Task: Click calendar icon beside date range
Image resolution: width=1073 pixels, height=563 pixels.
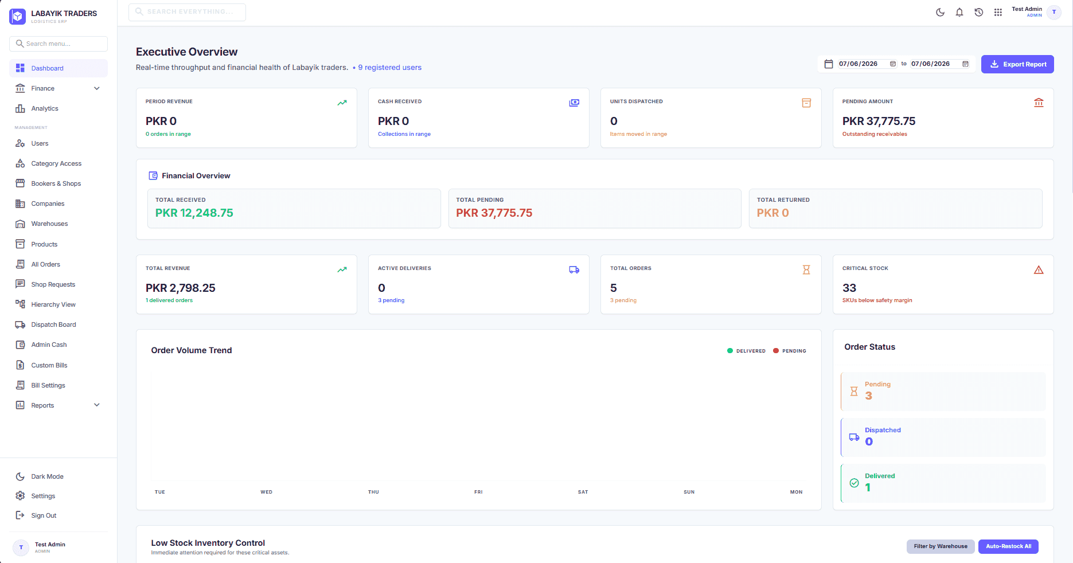Action: pyautogui.click(x=829, y=64)
